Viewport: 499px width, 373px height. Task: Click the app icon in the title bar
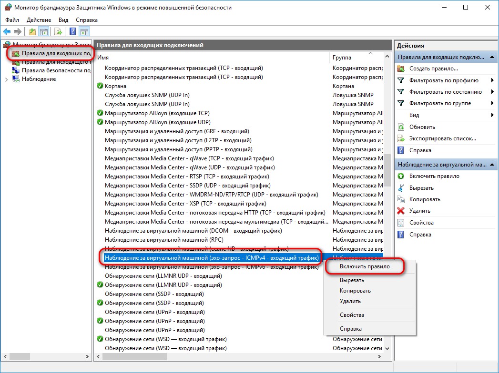coord(8,7)
